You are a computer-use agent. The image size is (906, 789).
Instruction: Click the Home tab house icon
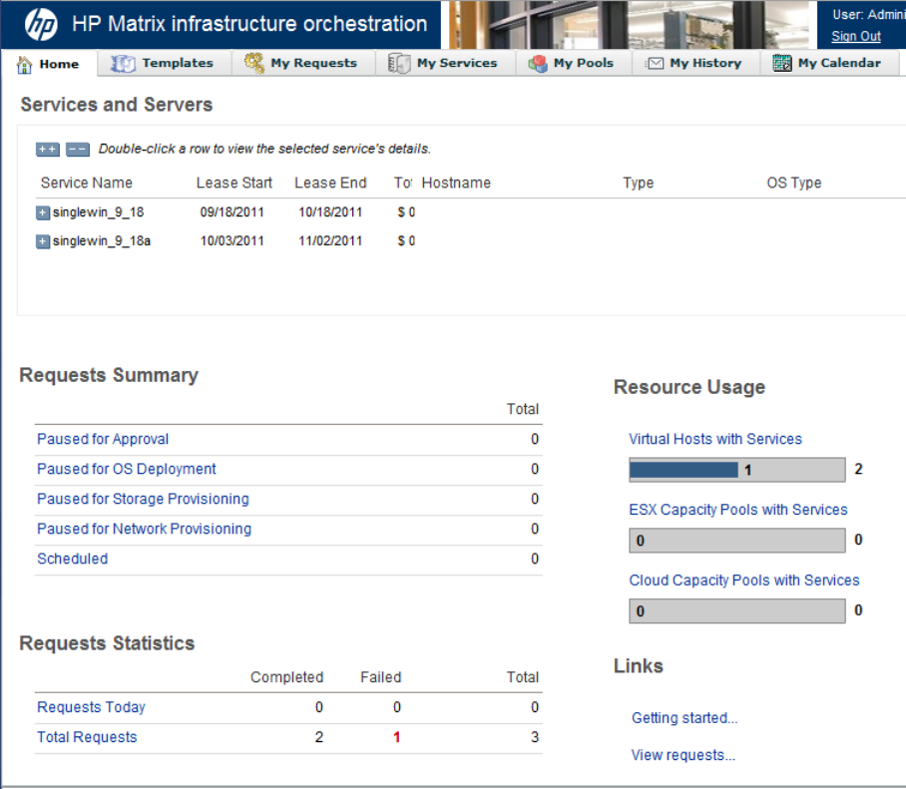click(x=25, y=64)
